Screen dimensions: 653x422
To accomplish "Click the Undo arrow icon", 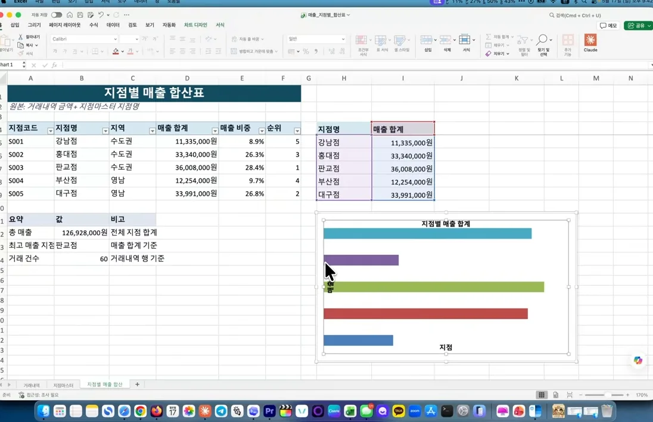I will [101, 15].
